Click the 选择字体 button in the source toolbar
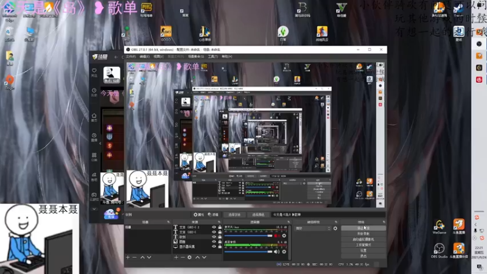The image size is (487, 274). (234, 215)
